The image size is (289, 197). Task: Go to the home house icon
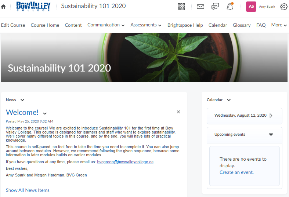pos(3,7)
